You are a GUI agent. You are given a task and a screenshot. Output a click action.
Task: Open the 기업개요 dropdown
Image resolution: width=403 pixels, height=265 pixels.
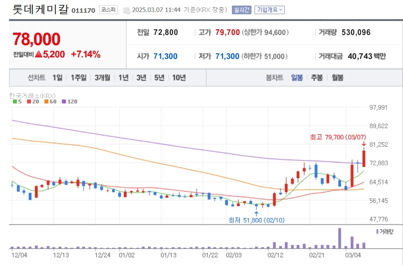[269, 10]
